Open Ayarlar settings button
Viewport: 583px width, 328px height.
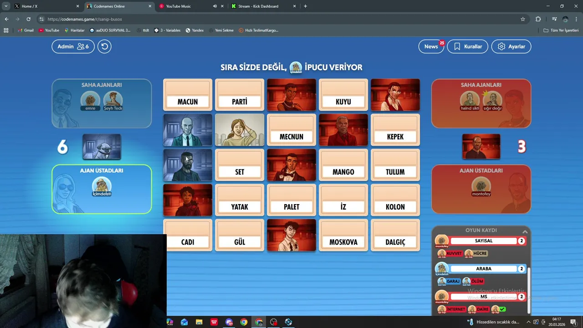[x=511, y=46]
